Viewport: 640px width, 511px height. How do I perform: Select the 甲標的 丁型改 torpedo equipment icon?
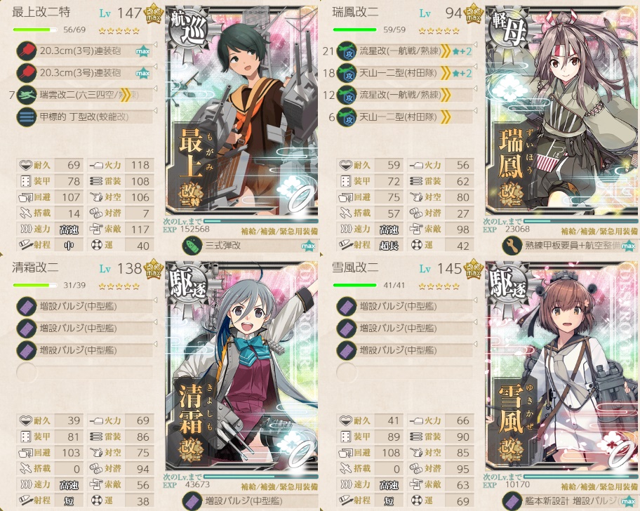(27, 117)
